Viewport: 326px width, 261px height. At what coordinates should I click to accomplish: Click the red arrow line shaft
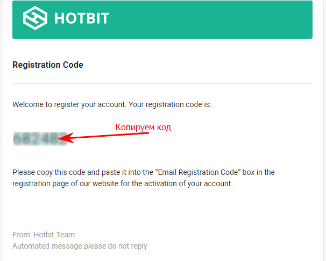click(110, 136)
